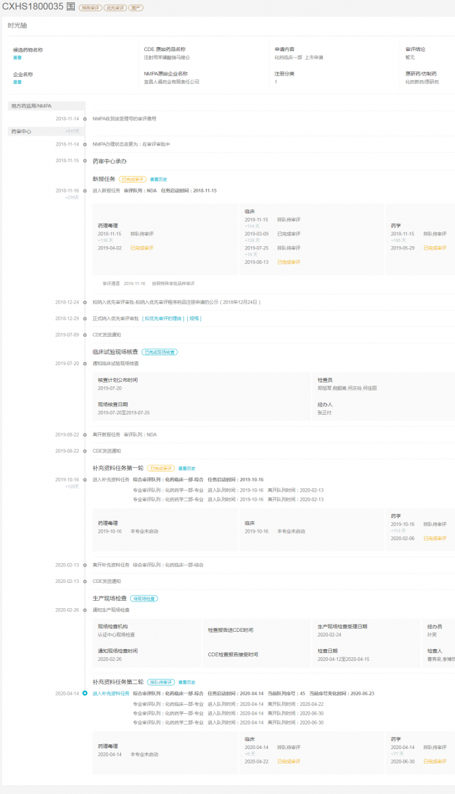Open 查看 link under 候选药物名称
455x794 pixels.
point(17,58)
